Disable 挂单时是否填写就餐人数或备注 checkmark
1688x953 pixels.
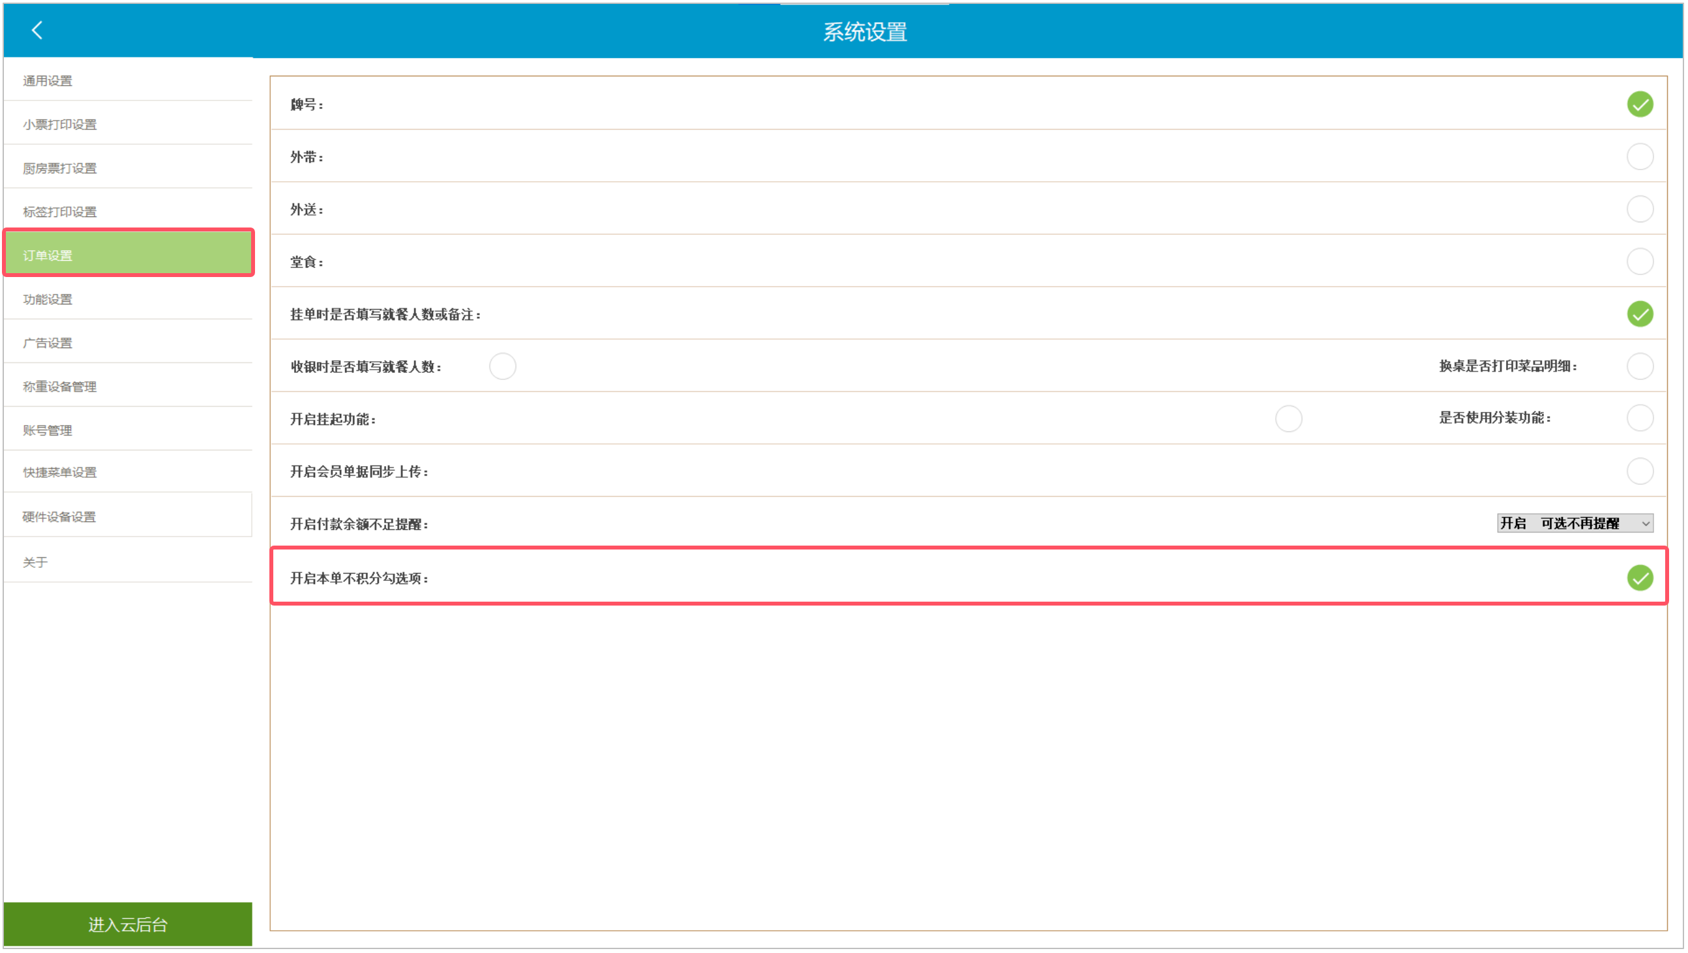coord(1639,314)
